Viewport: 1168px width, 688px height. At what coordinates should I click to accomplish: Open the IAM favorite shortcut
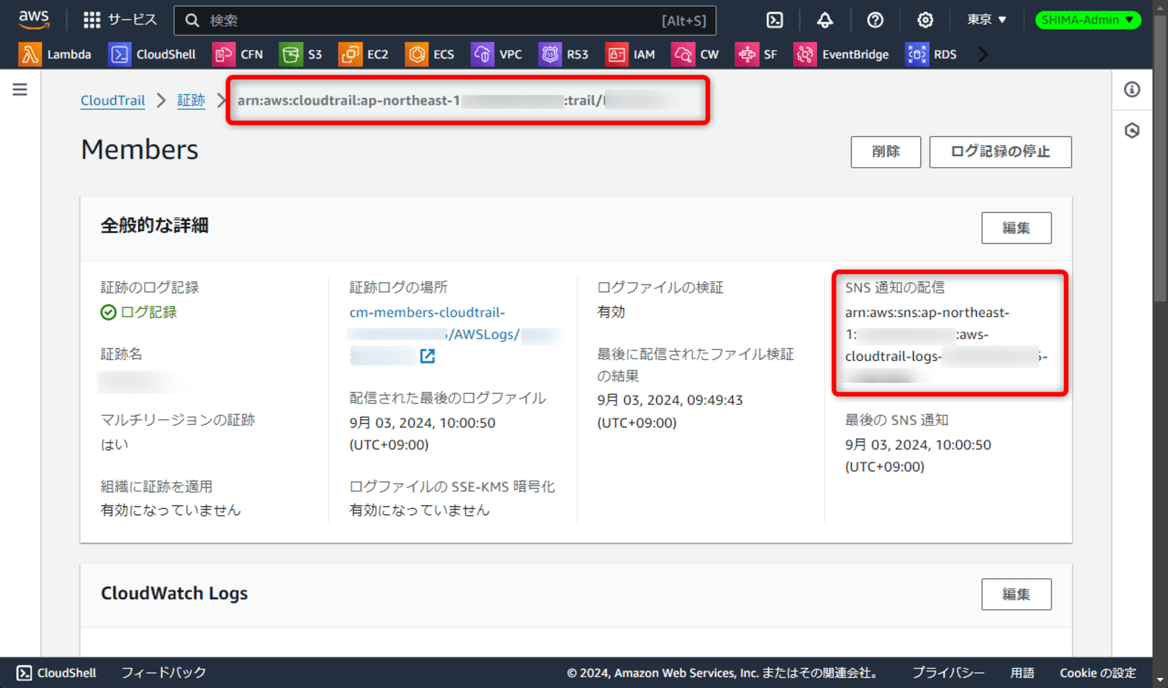(x=631, y=54)
